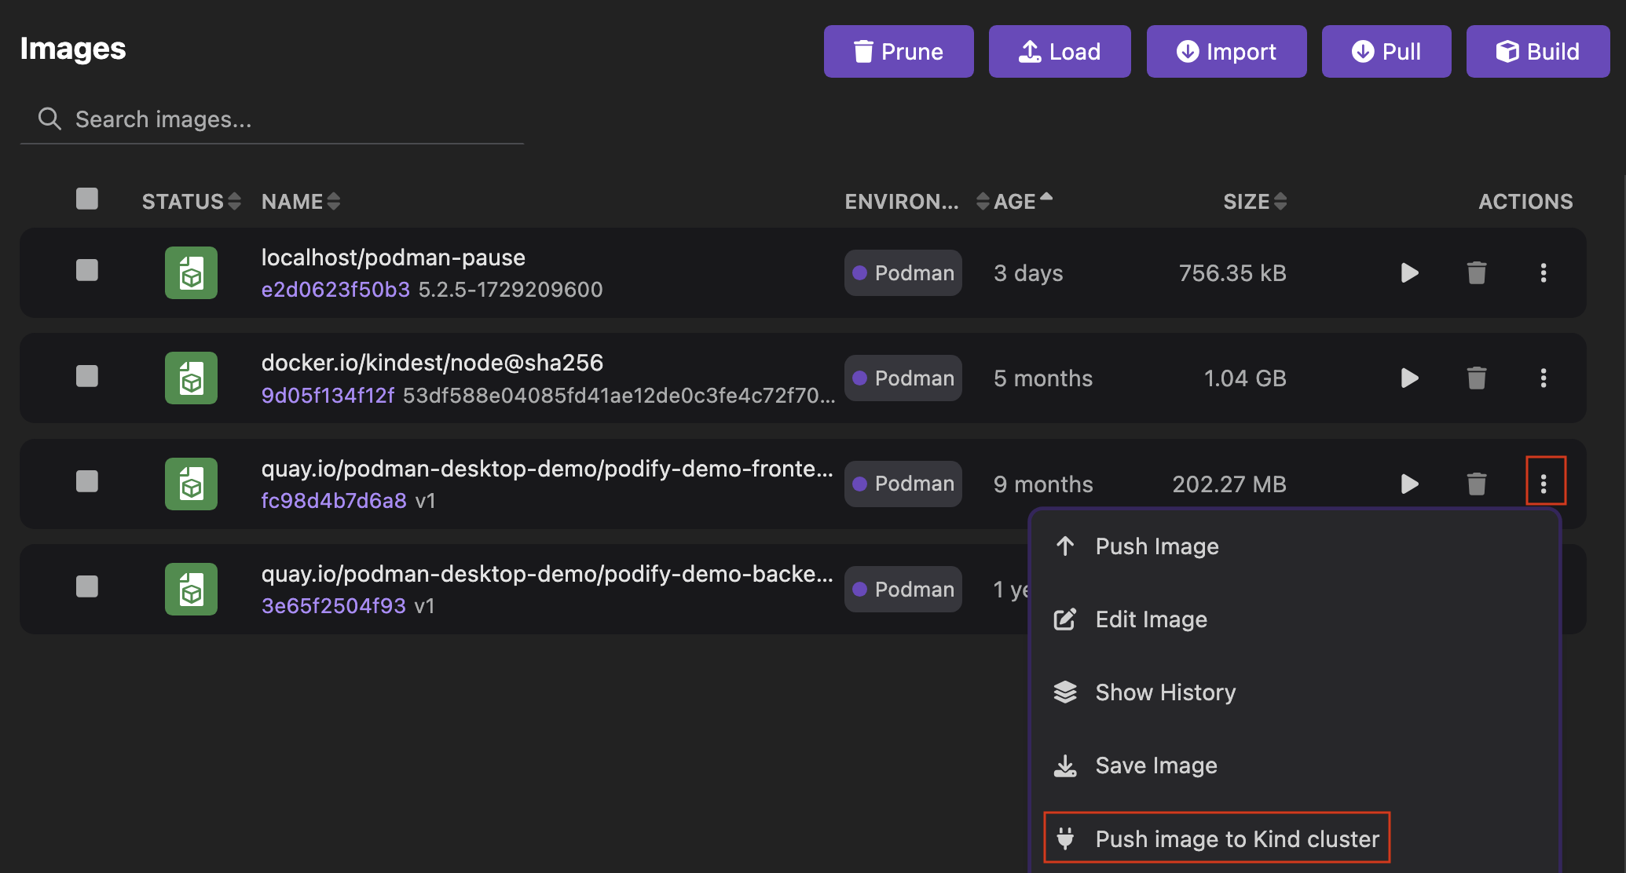Delete the localhost/podman-pause image

1476,272
